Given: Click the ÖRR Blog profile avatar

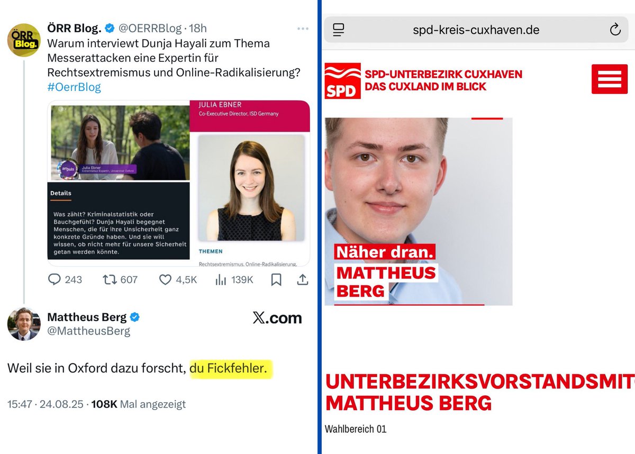Looking at the screenshot, I should (23, 40).
